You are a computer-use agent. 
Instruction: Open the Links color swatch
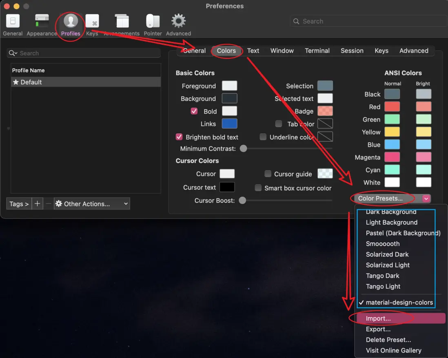click(x=229, y=124)
